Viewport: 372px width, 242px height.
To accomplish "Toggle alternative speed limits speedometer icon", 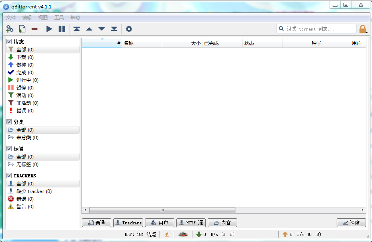I will pyautogui.click(x=183, y=234).
